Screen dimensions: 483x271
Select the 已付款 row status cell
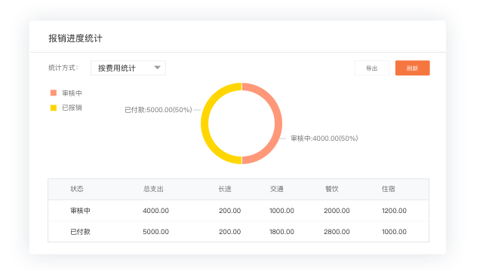pos(80,232)
